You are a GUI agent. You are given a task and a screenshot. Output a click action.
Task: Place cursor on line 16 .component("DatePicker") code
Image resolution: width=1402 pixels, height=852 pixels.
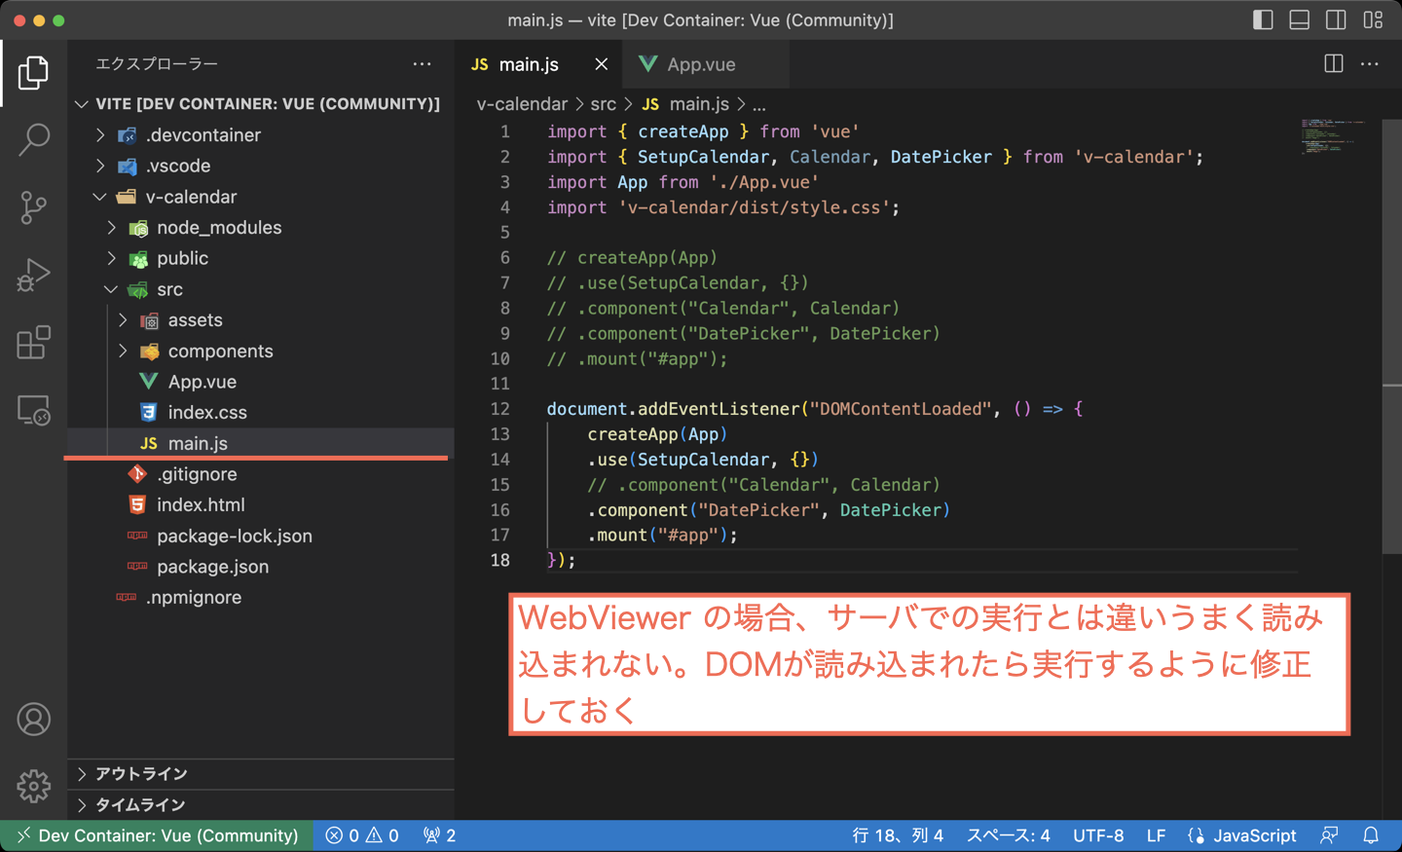(768, 510)
